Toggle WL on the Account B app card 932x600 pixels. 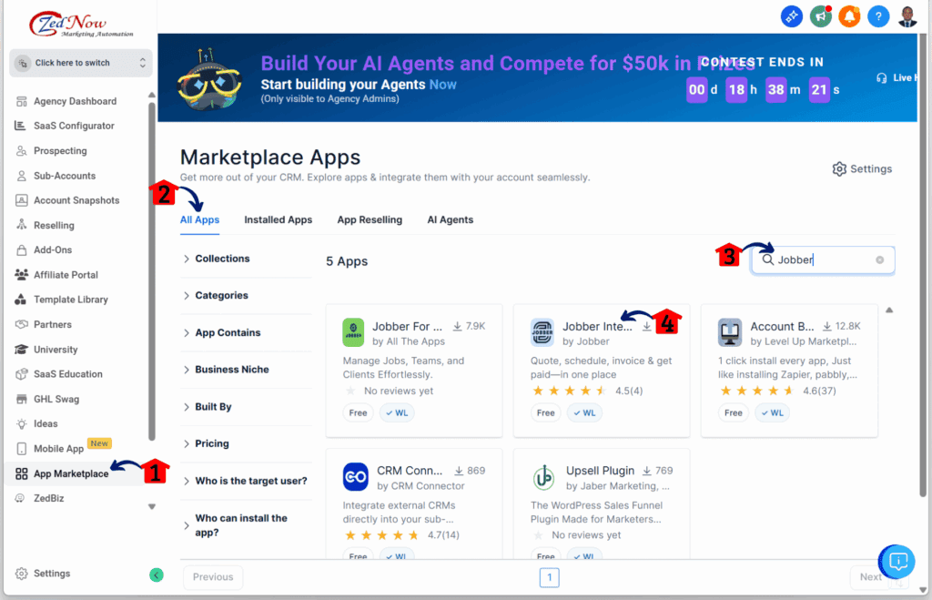(772, 412)
